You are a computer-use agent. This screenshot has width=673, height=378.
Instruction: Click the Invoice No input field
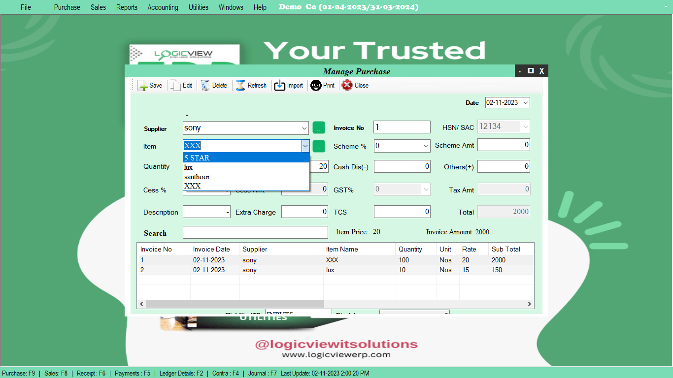click(x=402, y=127)
